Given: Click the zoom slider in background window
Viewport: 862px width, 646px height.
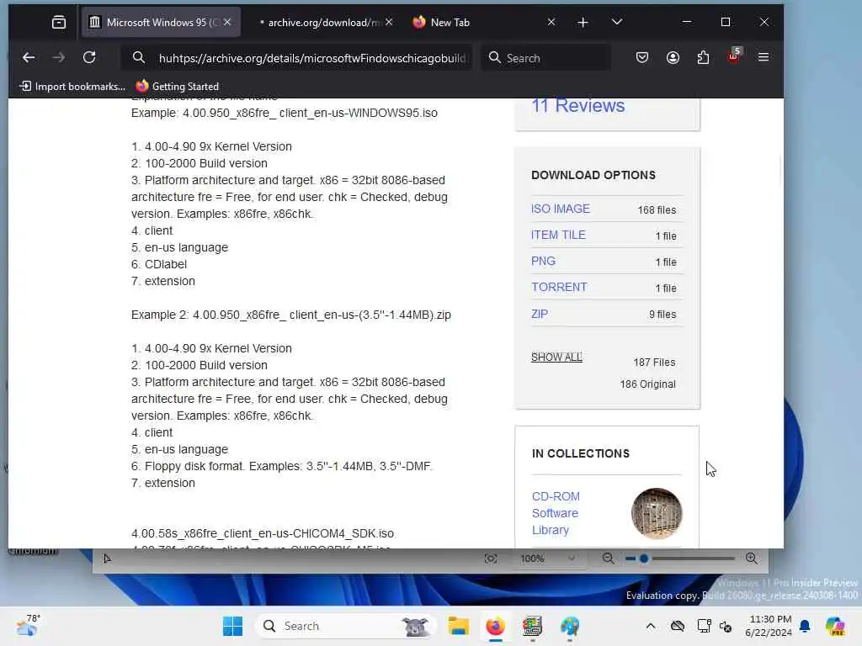Looking at the screenshot, I should click(680, 559).
